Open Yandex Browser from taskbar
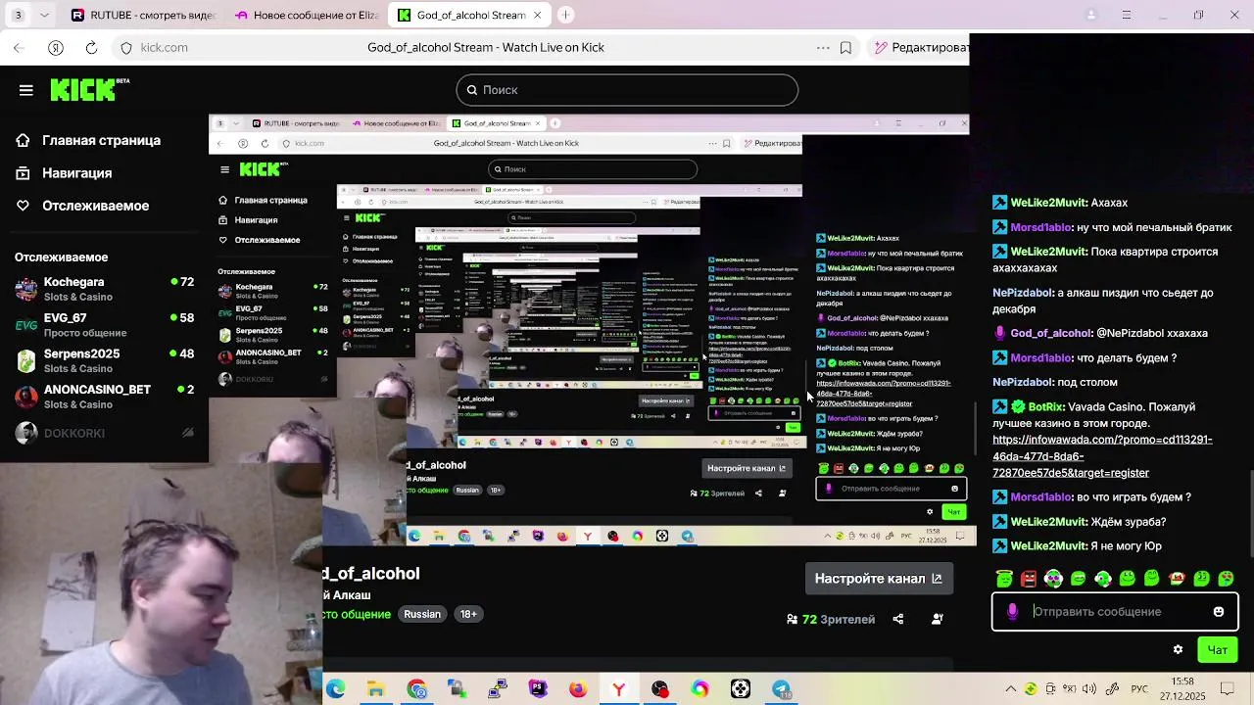Image resolution: width=1254 pixels, height=705 pixels. pyautogui.click(x=619, y=689)
